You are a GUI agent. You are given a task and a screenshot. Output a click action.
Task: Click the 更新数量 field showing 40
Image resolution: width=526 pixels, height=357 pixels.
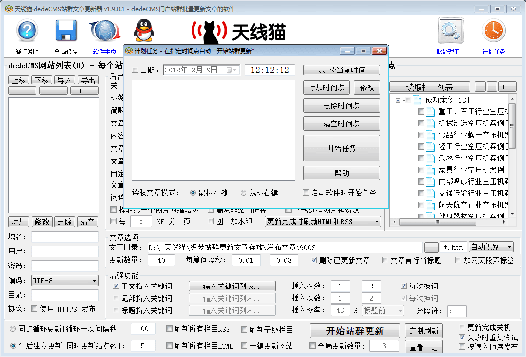161,260
